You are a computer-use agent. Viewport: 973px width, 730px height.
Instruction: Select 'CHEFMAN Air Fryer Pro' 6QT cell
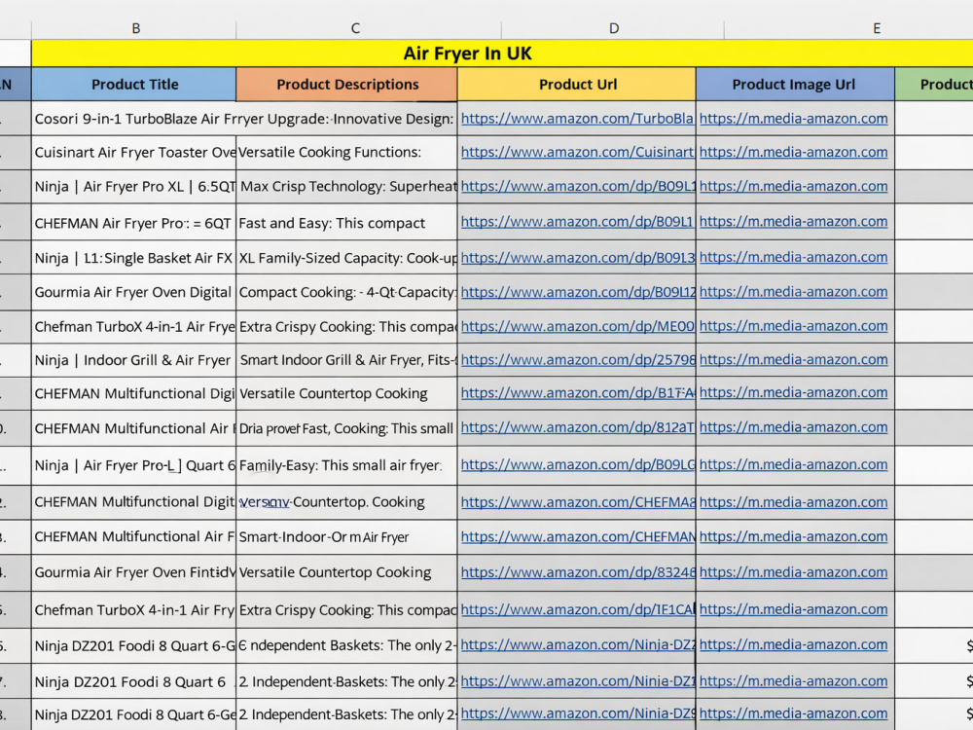click(134, 222)
